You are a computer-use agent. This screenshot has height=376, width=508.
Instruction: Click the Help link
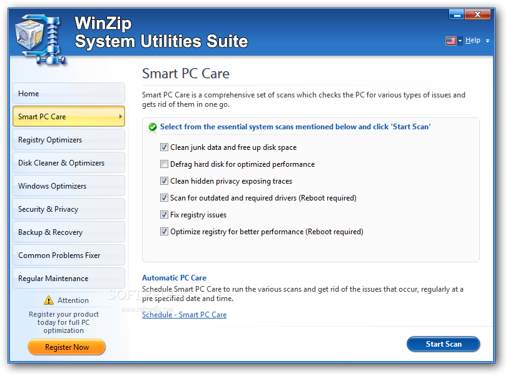click(473, 41)
